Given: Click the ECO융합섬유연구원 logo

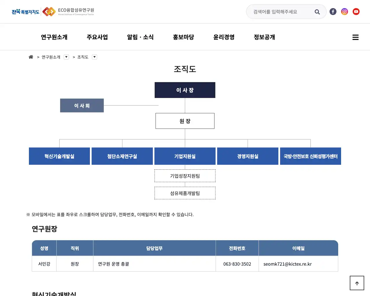Looking at the screenshot, I should pyautogui.click(x=68, y=12).
